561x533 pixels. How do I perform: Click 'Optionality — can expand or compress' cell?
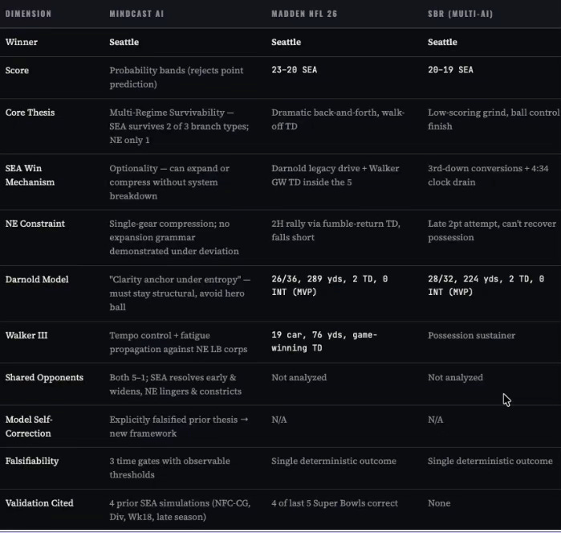pyautogui.click(x=169, y=182)
